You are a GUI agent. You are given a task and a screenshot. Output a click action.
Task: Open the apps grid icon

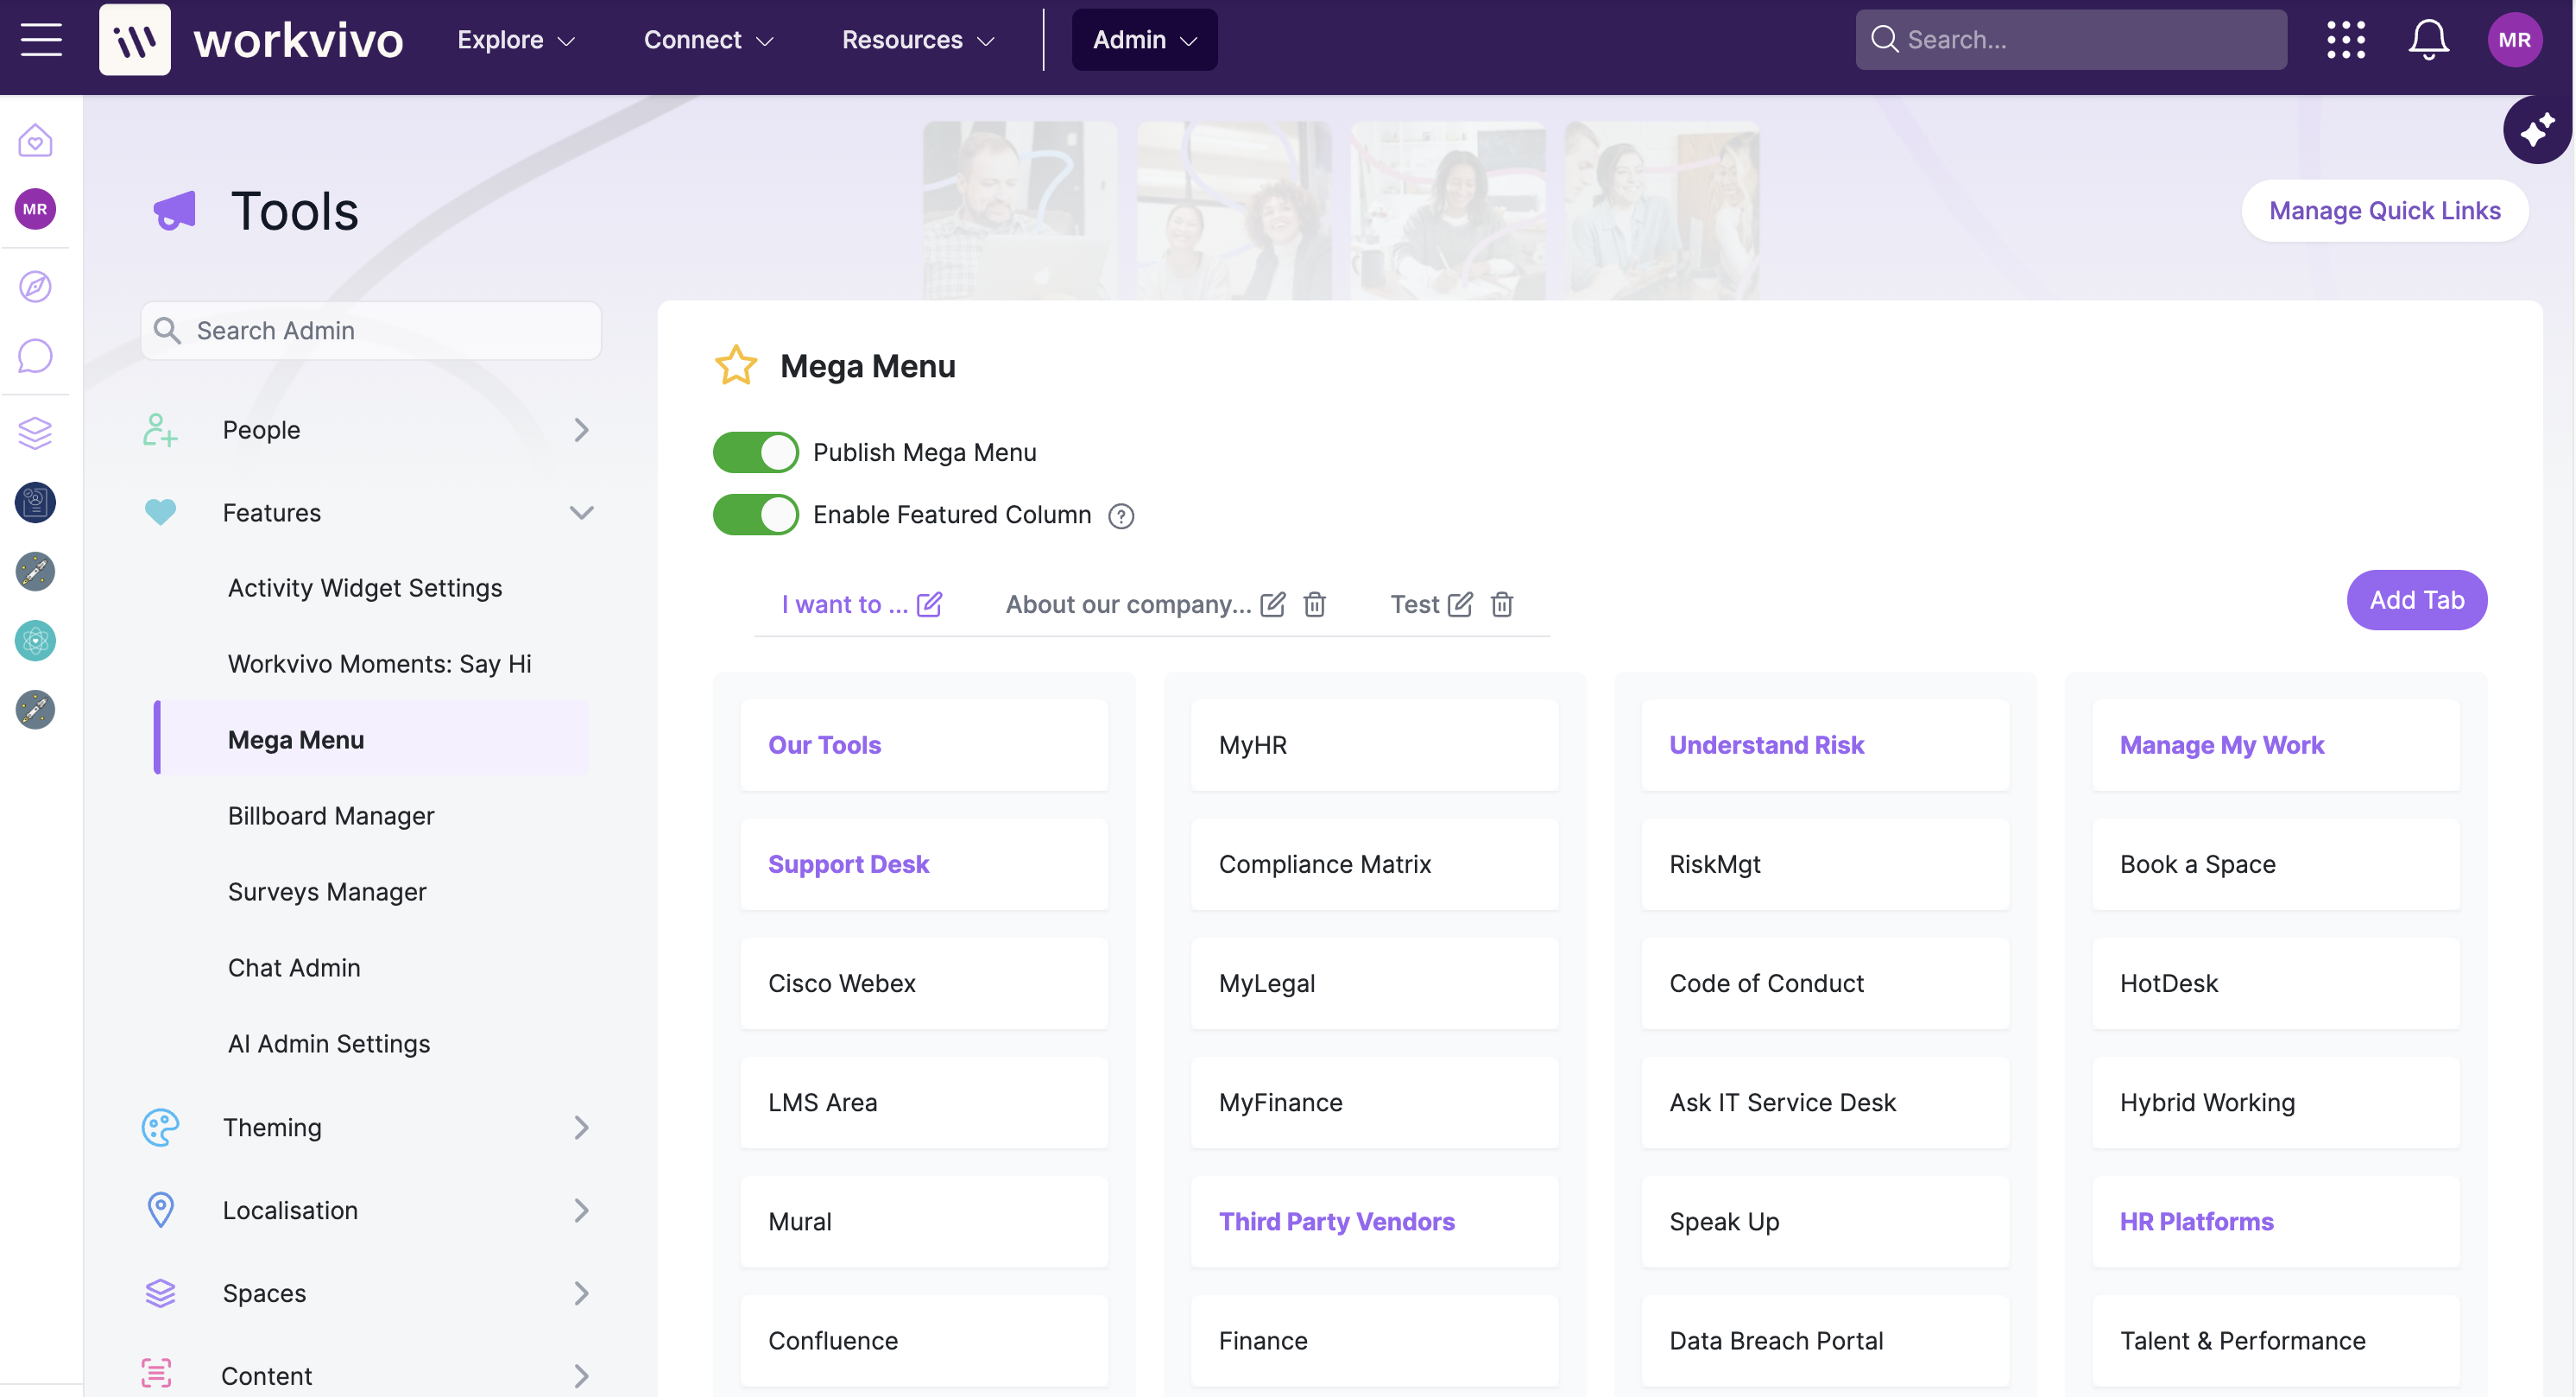(x=2345, y=40)
